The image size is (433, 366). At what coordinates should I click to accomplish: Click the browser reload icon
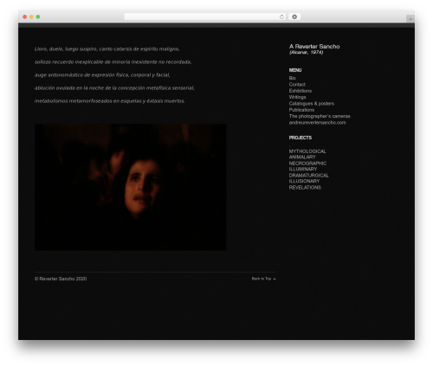[x=281, y=17]
